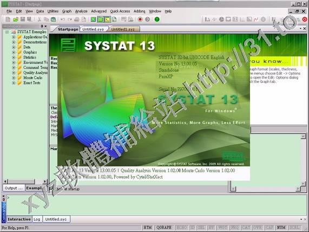
Task: Click the NUM status bar indicator
Action: 281,228
